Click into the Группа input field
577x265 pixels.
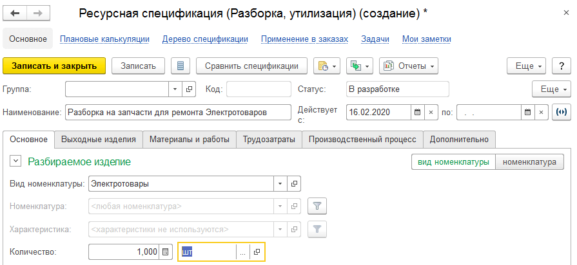117,89
